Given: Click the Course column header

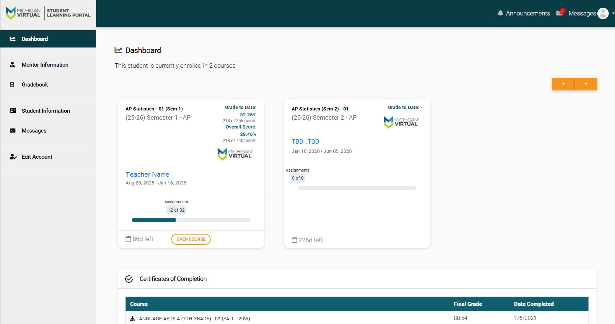Looking at the screenshot, I should 139,304.
